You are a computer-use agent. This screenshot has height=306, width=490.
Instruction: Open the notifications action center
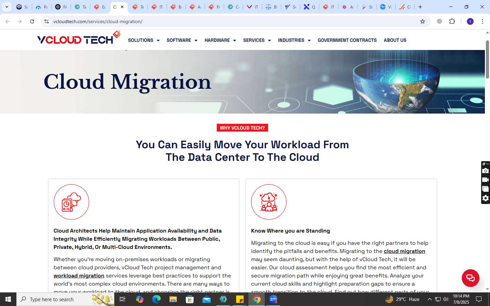coord(479,299)
